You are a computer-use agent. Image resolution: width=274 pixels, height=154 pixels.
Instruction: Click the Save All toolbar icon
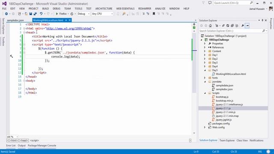pos(35,14)
